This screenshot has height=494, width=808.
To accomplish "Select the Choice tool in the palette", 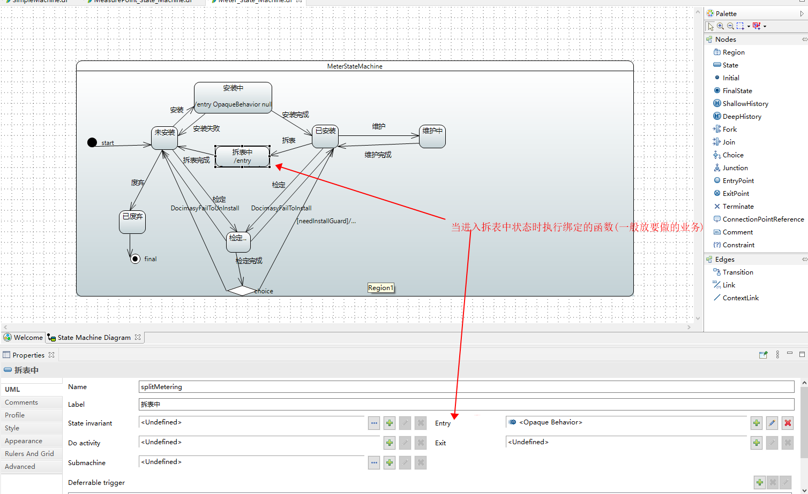I will pyautogui.click(x=728, y=155).
